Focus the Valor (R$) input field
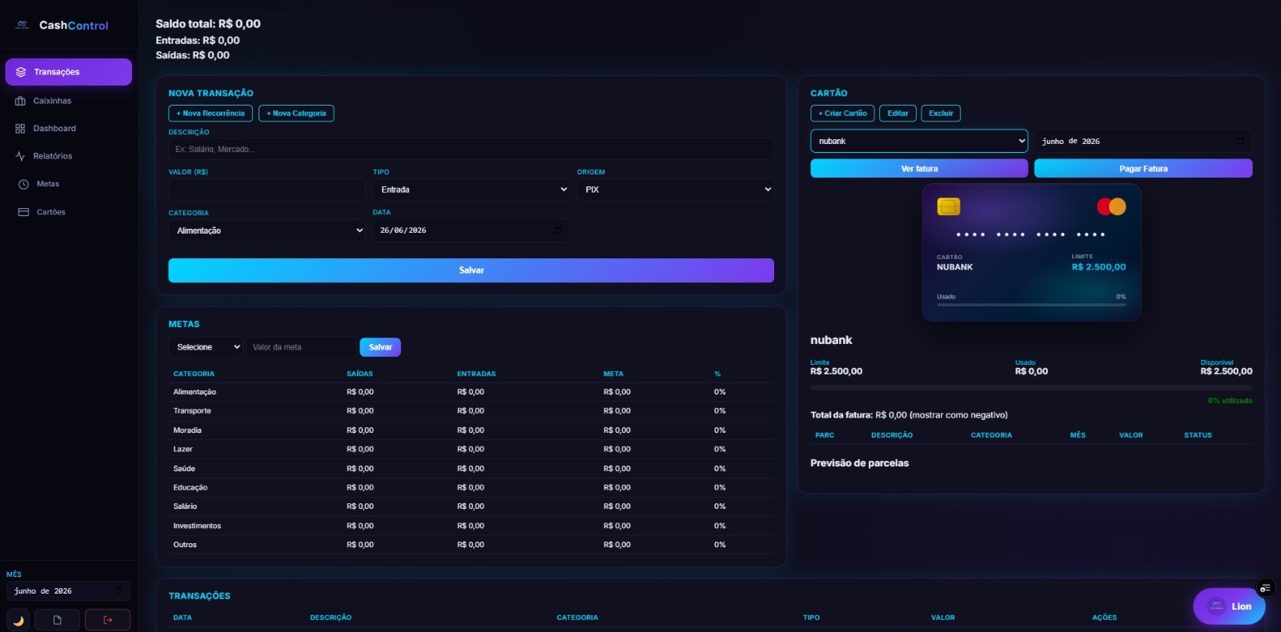The image size is (1281, 632). pyautogui.click(x=267, y=190)
